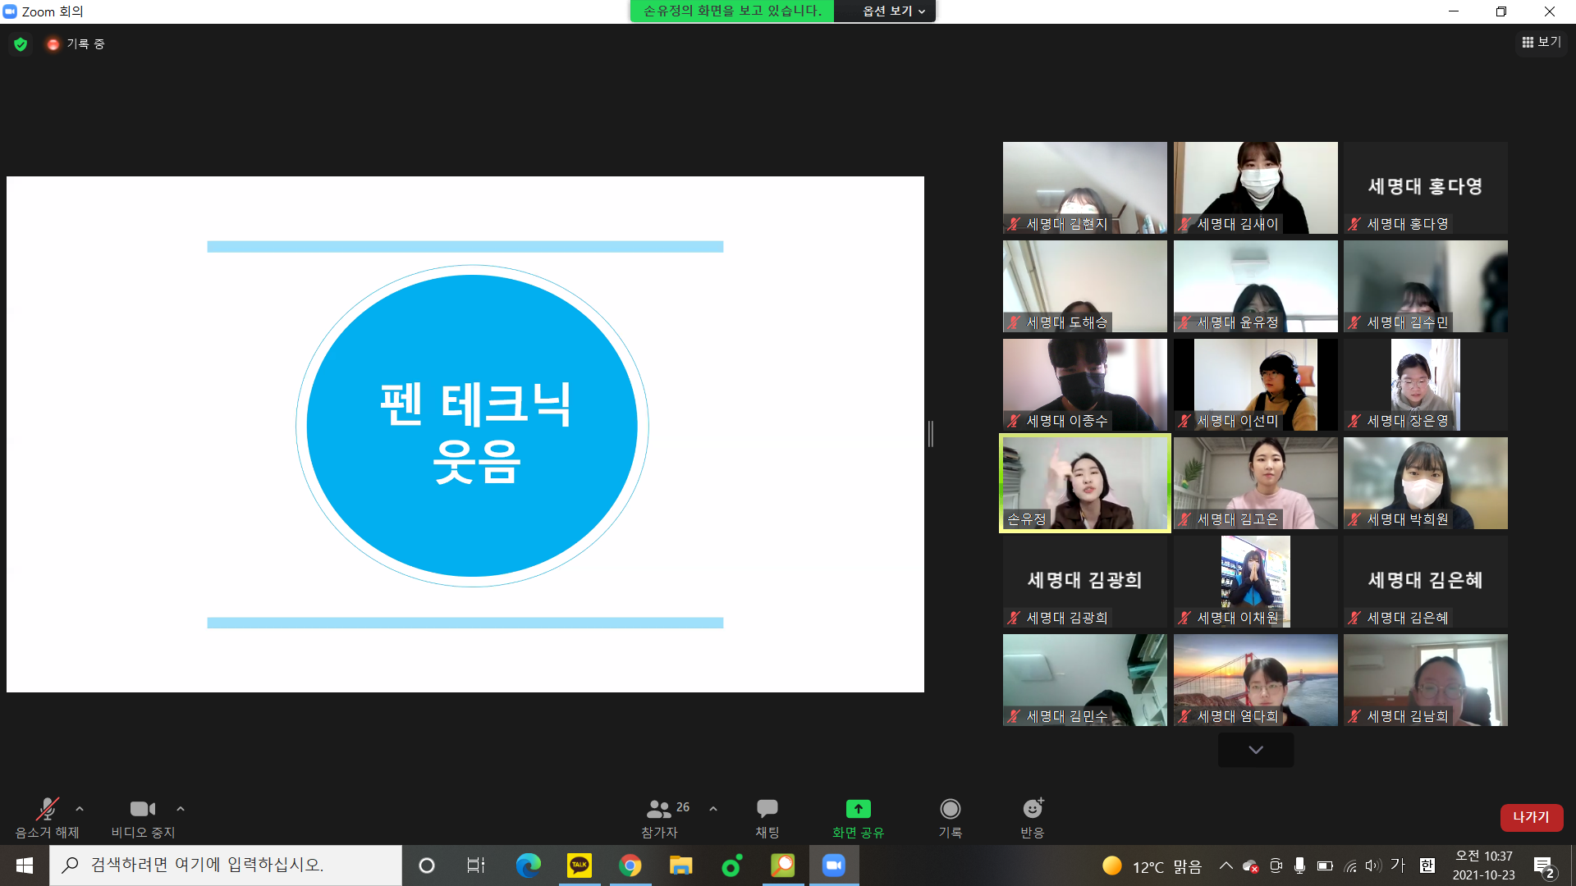This screenshot has height=886, width=1576.
Task: Open the 채팅 chat panel
Action: 767,818
